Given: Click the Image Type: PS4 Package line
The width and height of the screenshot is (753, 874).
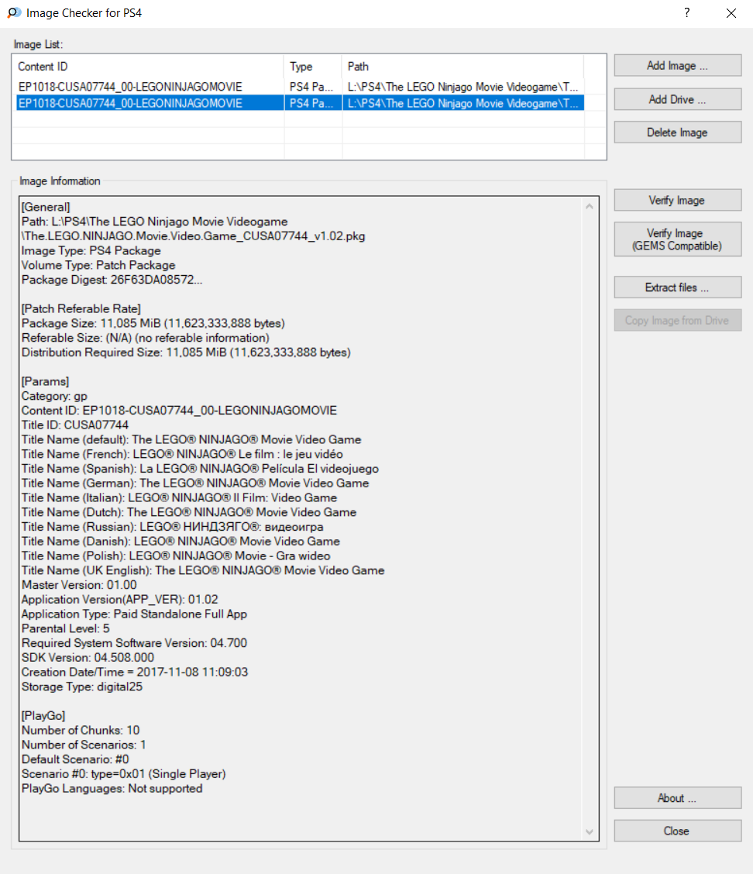Looking at the screenshot, I should [x=91, y=251].
